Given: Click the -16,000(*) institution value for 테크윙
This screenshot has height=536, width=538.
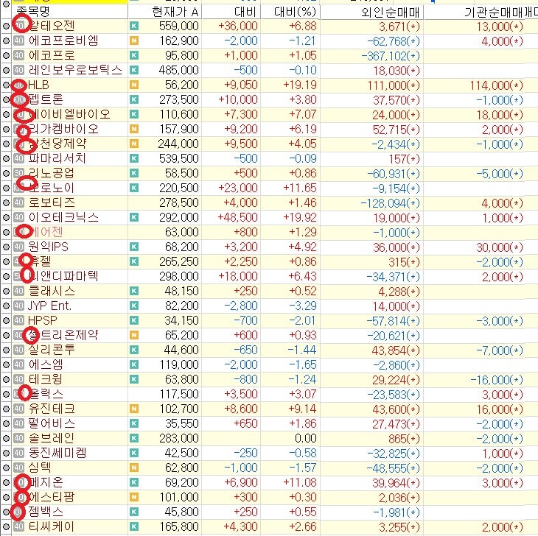Looking at the screenshot, I should 497,380.
